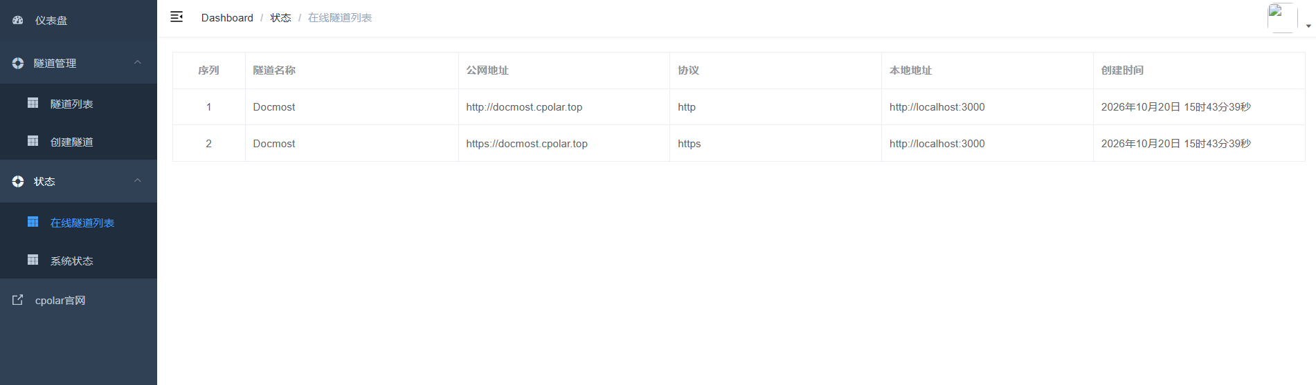Collapse the 状态 menu chevron
Screen dimensions: 1316x385
pos(138,180)
